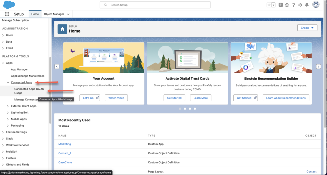Expand the Email tree node

[3, 48]
